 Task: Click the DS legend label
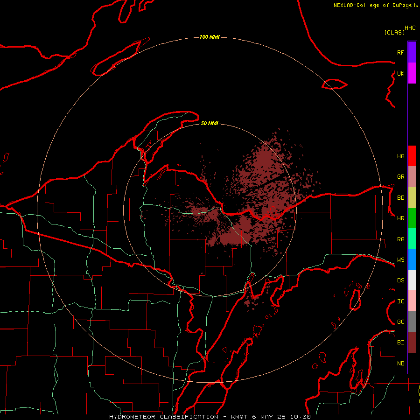point(400,280)
